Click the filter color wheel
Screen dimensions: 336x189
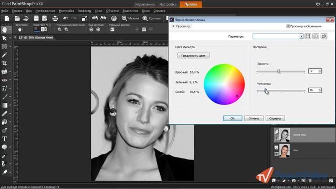(224, 84)
